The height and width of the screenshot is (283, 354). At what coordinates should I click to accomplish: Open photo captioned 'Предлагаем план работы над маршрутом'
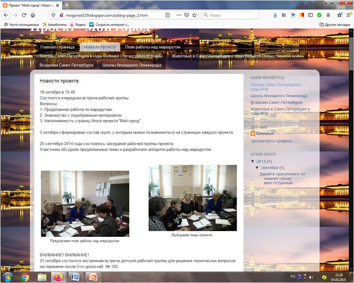click(85, 204)
